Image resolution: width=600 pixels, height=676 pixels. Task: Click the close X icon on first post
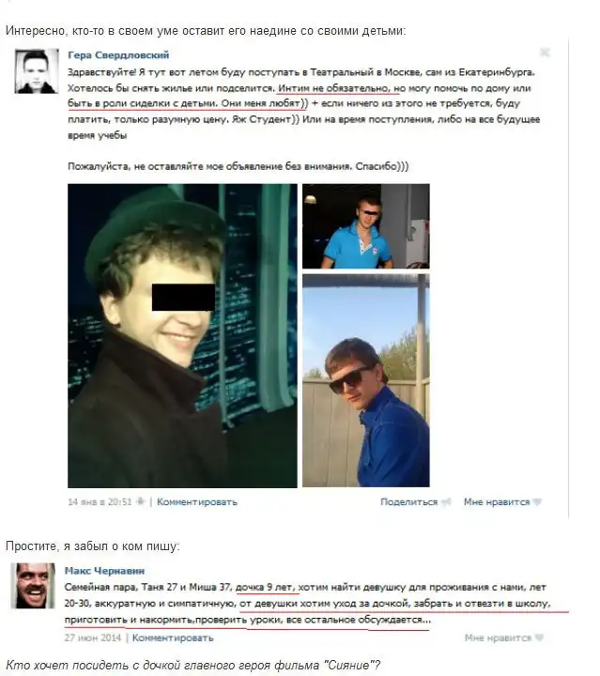tap(545, 53)
